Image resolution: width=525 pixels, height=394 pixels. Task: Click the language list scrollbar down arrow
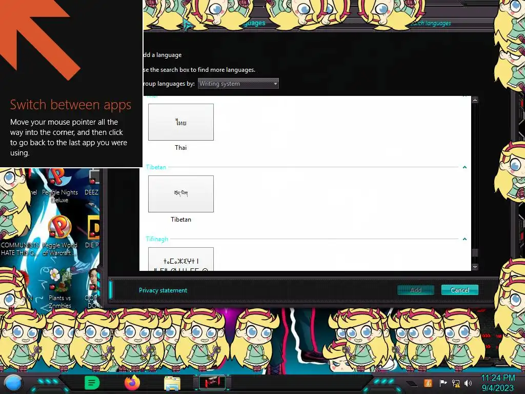(x=475, y=267)
